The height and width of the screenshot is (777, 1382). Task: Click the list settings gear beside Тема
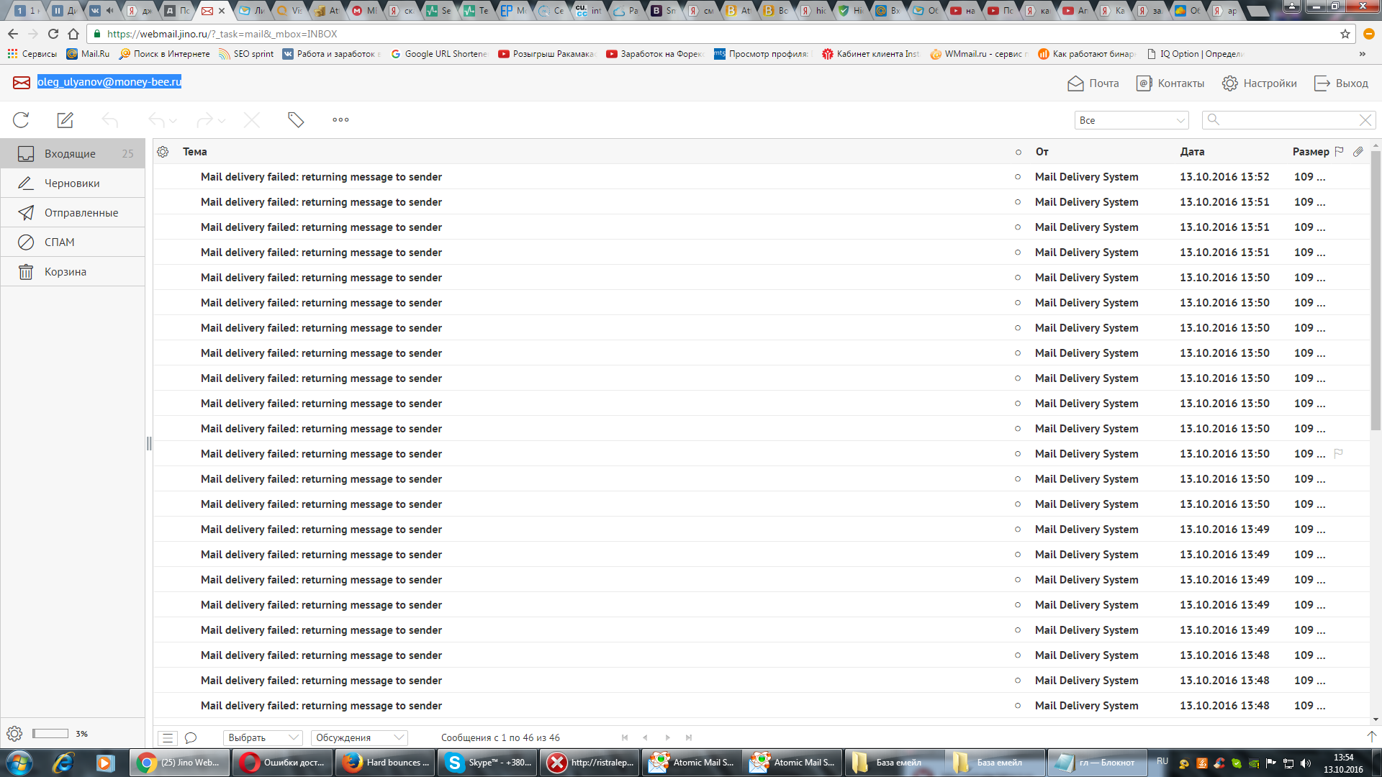(163, 152)
